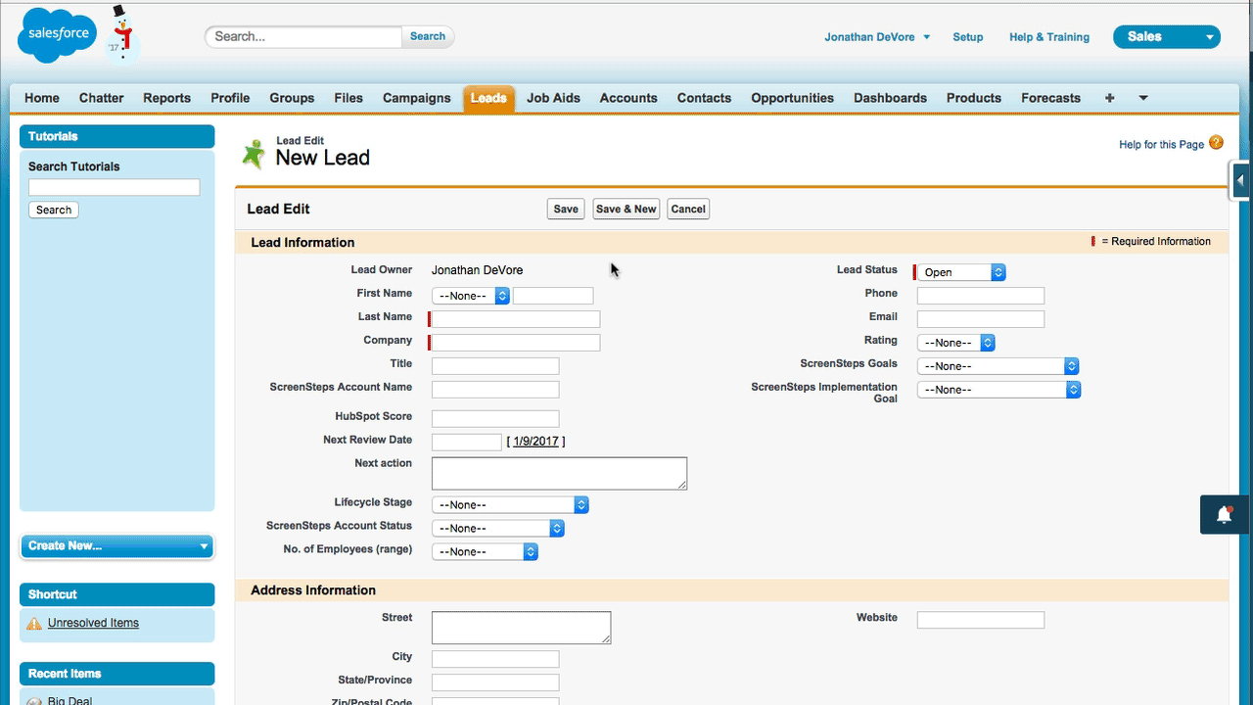The width and height of the screenshot is (1253, 705).
Task: Open the Reports tab
Action: (167, 98)
